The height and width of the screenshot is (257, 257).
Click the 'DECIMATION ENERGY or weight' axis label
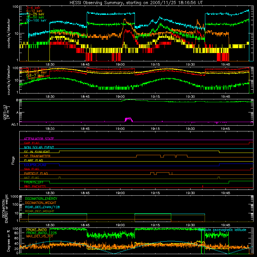5,208
